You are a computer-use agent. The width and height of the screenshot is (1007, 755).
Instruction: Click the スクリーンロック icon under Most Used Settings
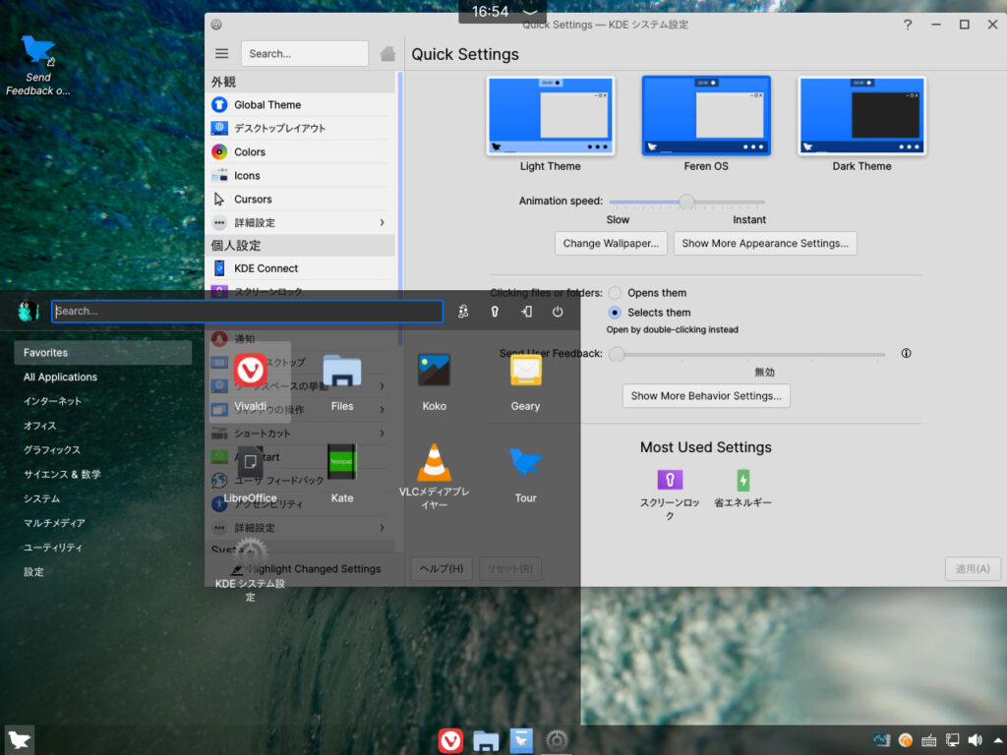coord(670,480)
